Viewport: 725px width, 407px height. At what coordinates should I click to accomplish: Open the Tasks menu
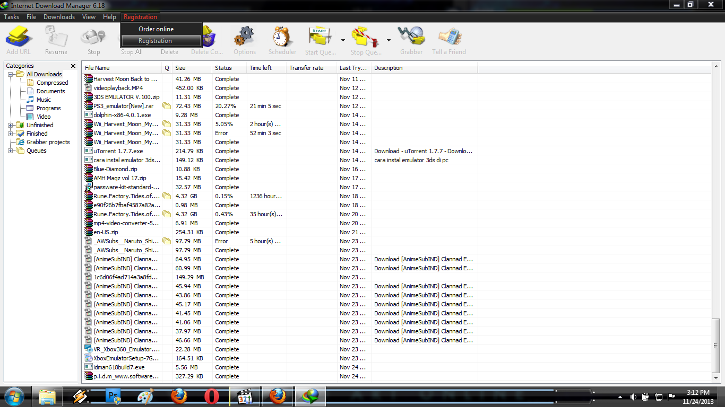coord(12,17)
